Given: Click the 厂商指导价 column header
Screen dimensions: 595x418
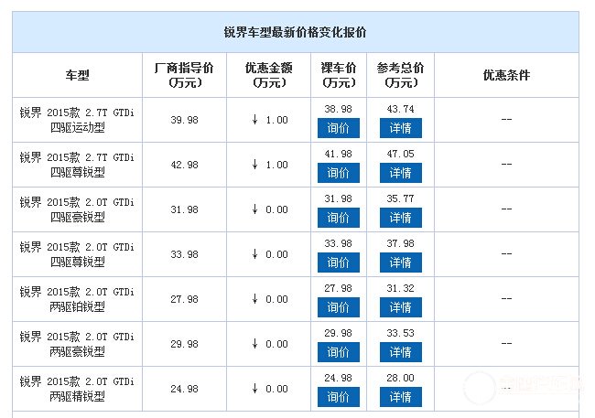Looking at the screenshot, I should coord(184,75).
